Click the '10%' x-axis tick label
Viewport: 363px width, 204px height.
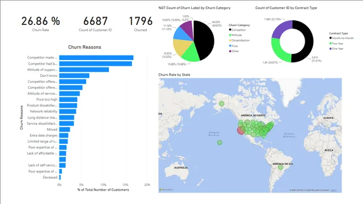tap(103, 185)
